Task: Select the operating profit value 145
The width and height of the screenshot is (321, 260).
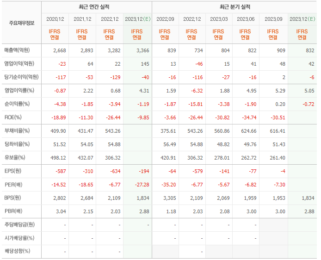Action: [x=145, y=64]
